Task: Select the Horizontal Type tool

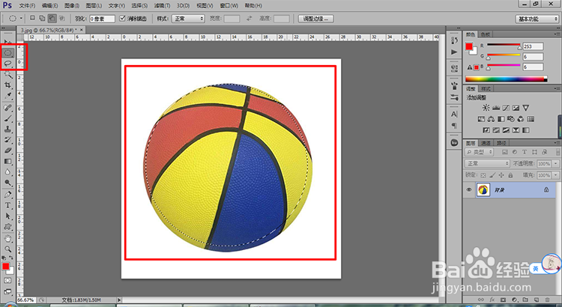Action: click(8, 206)
